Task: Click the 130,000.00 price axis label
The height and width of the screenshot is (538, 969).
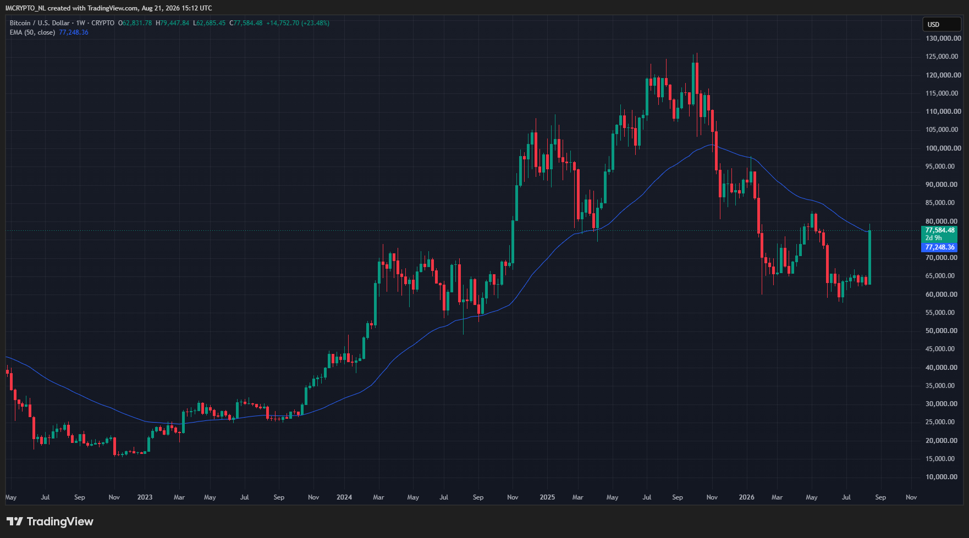Action: [943, 38]
